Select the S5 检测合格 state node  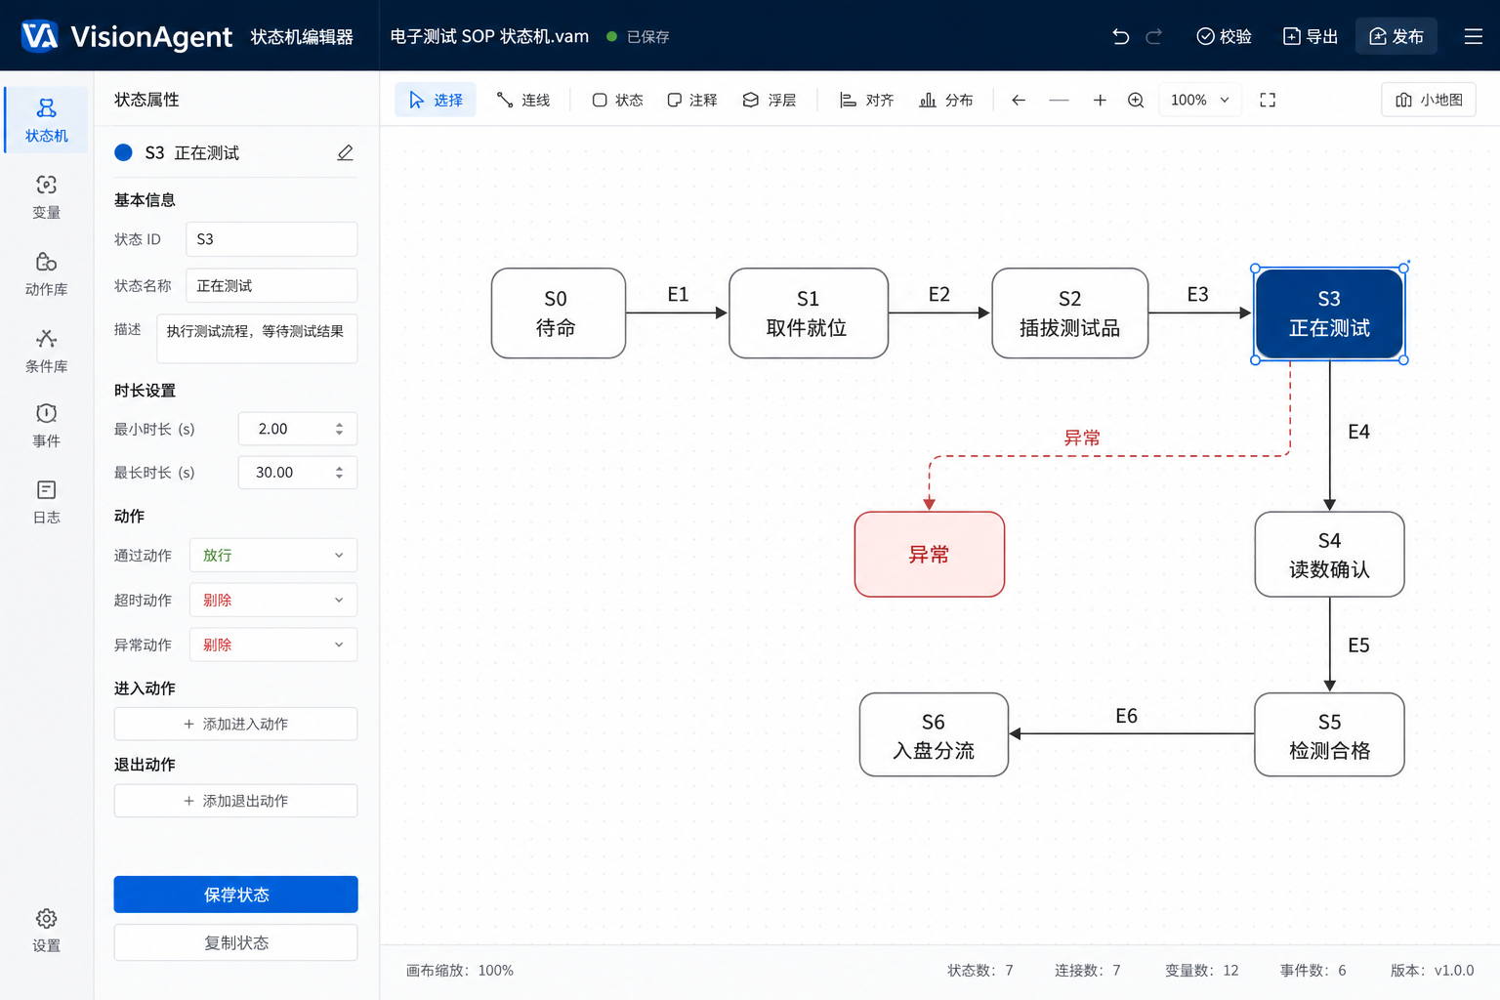tap(1329, 735)
